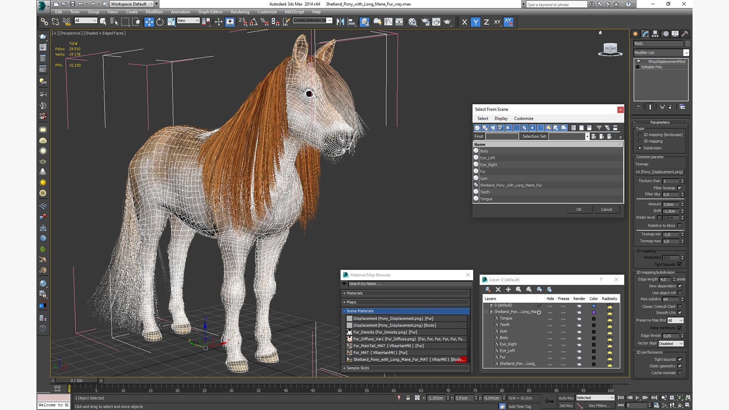Click OK in Select From Scene dialog
Image resolution: width=729 pixels, height=410 pixels.
pyautogui.click(x=579, y=210)
